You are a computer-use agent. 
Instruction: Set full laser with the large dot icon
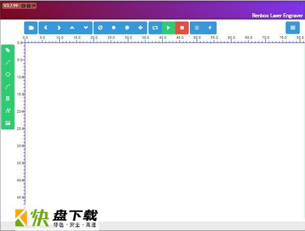coord(127,28)
